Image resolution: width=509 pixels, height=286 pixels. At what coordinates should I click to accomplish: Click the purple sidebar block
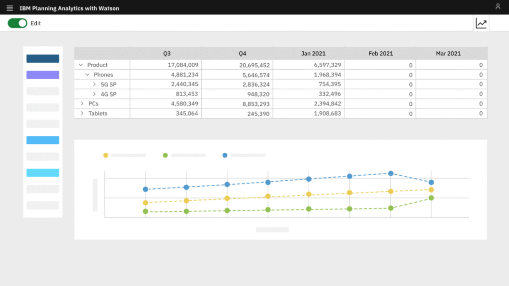pyautogui.click(x=43, y=75)
